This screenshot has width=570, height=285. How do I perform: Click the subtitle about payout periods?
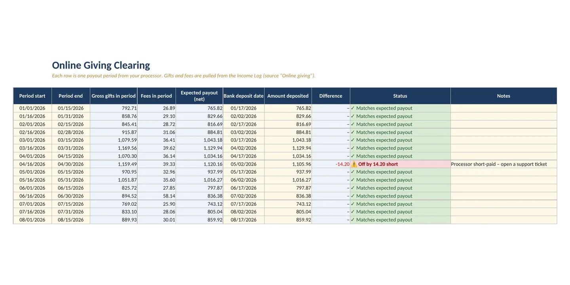[184, 76]
